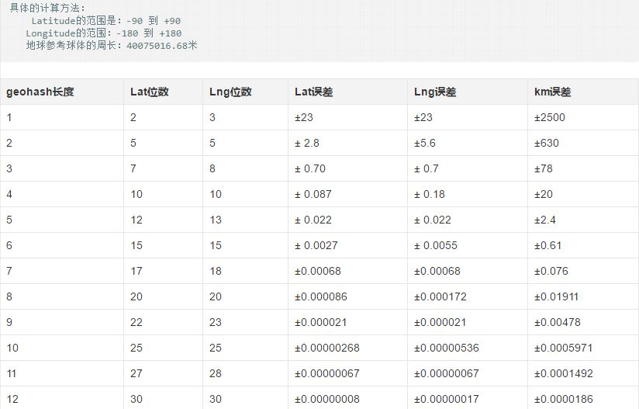This screenshot has height=409, width=639.
Task: Click the Lng误差 column header
Action: (434, 92)
